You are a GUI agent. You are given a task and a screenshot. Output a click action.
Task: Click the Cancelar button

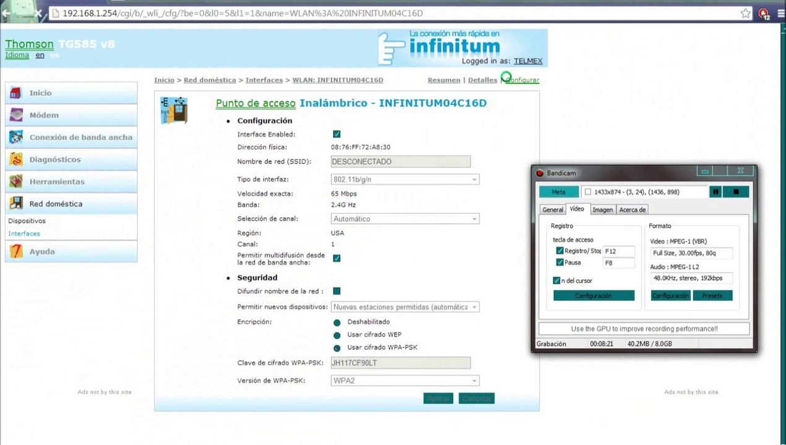pos(477,399)
